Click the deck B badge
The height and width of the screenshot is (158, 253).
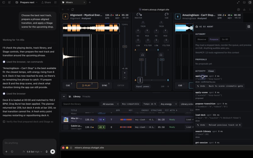[178, 16]
